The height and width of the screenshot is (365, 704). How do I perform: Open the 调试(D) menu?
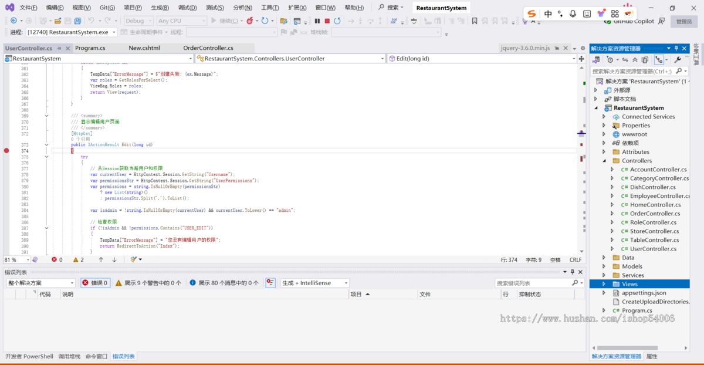click(x=187, y=8)
